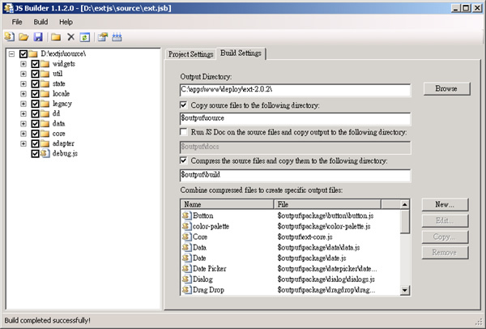
Task: Uncheck the dd folder checkbox
Action: (35, 113)
